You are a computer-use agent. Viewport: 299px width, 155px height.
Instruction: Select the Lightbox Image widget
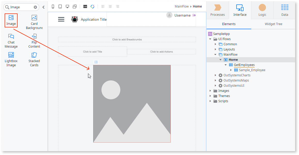tap(11, 59)
